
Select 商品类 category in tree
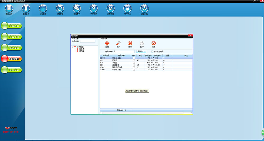pos(82,51)
